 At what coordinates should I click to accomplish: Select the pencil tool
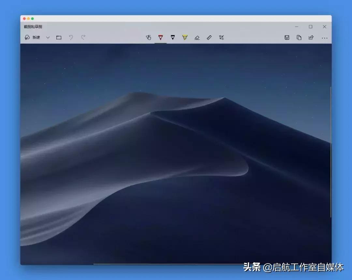172,37
